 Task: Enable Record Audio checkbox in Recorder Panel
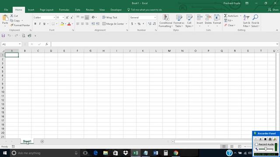click(257, 144)
